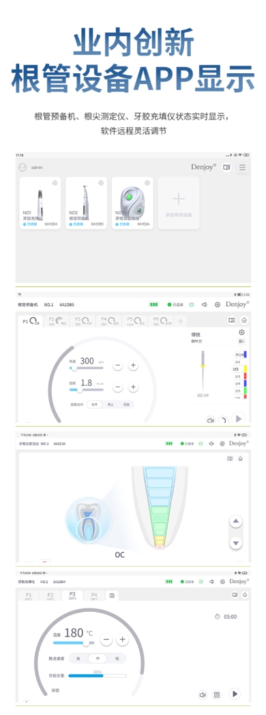Select P4 200°C tab in 牙胶充填仪
Image resolution: width=266 pixels, height=715 pixels.
pos(94,596)
